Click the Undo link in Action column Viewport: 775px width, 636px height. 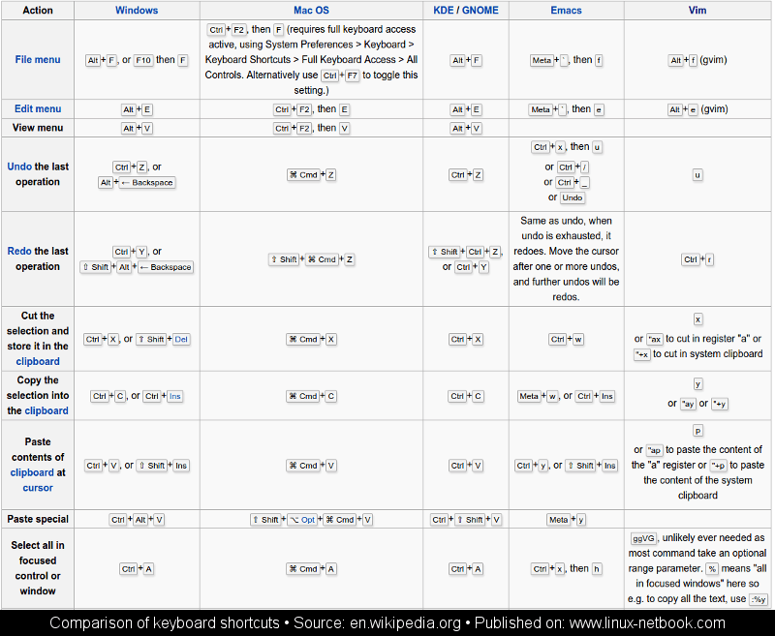tap(19, 167)
